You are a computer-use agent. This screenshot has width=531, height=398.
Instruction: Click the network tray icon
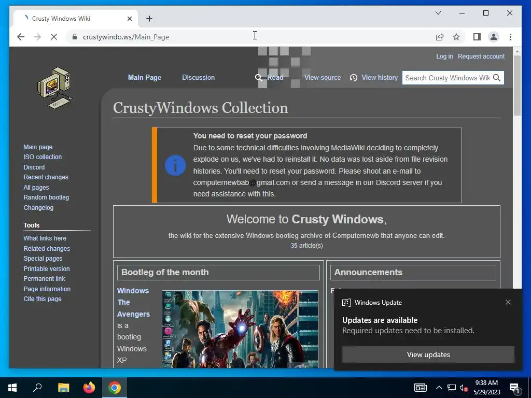tap(452, 388)
